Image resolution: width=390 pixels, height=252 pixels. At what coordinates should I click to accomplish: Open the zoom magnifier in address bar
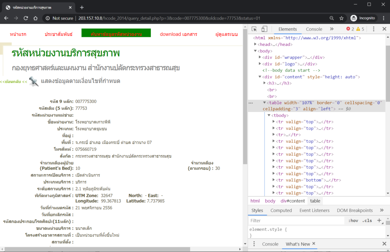pyautogui.click(x=332, y=18)
